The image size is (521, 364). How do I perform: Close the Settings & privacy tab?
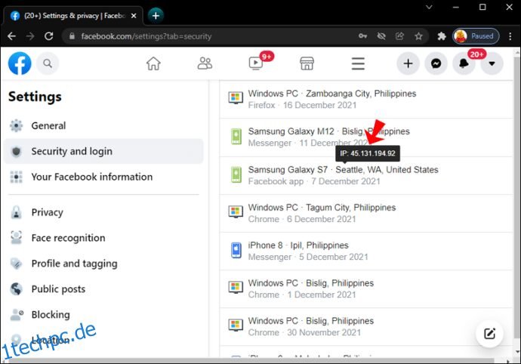(134, 16)
